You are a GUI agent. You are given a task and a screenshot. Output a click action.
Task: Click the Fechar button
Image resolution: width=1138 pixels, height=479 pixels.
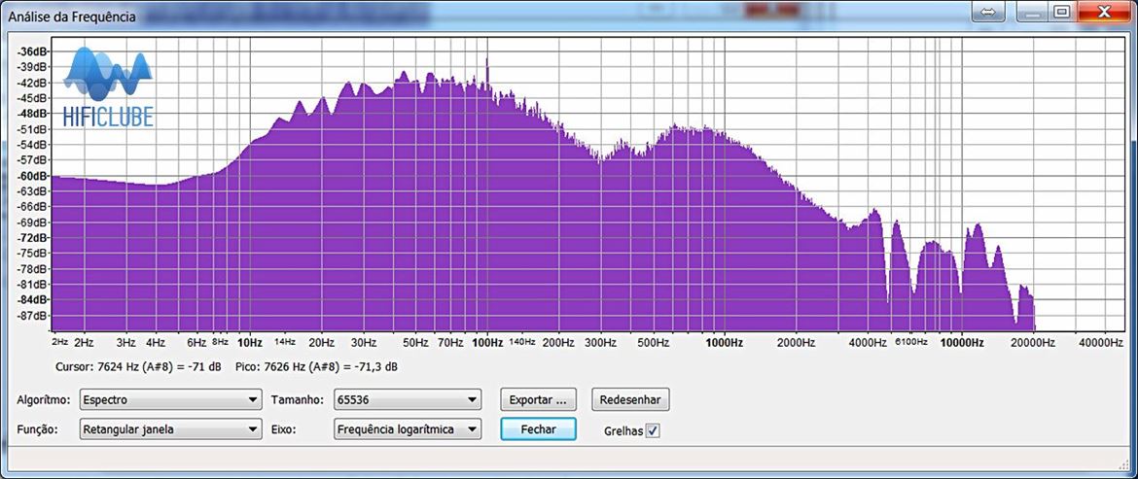[539, 429]
